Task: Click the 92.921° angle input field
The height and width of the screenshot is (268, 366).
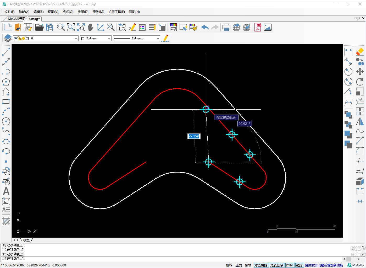Action: tap(245, 124)
